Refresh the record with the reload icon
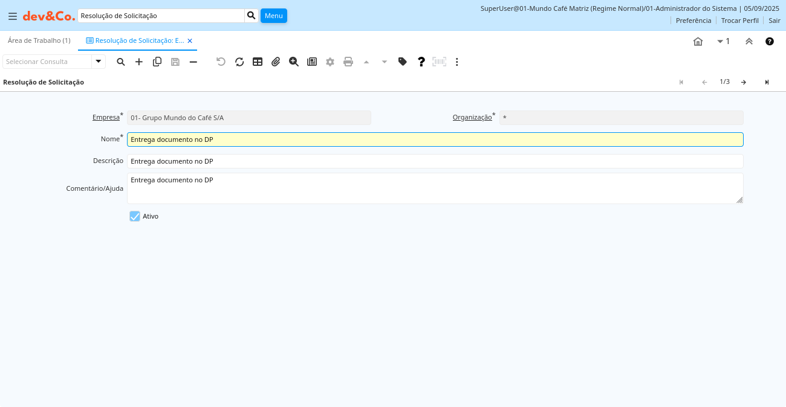786x407 pixels. coord(239,62)
